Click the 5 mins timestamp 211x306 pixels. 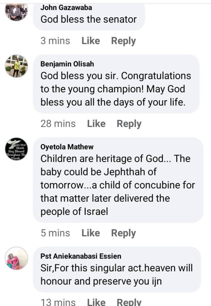click(55, 233)
